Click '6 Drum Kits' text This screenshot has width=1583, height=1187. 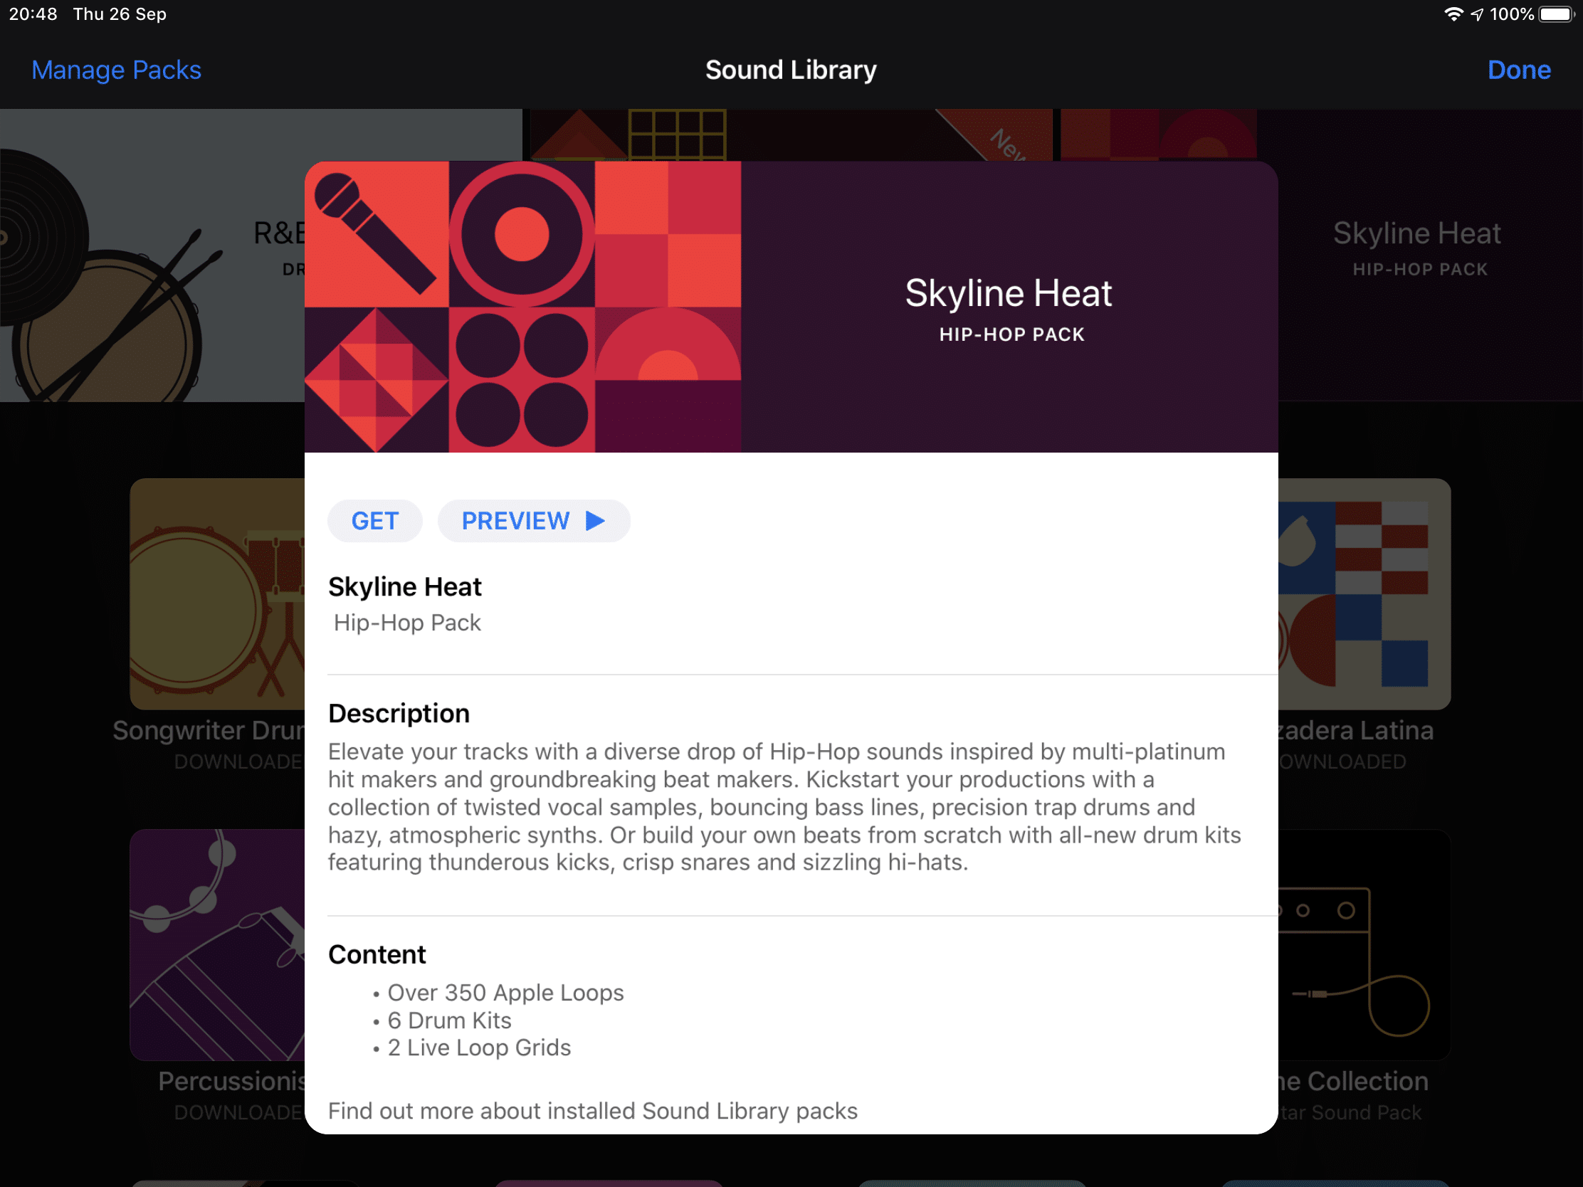coord(449,1020)
